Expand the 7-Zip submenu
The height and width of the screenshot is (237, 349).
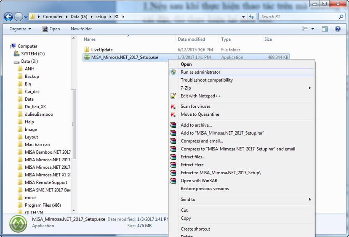[x=242, y=88]
